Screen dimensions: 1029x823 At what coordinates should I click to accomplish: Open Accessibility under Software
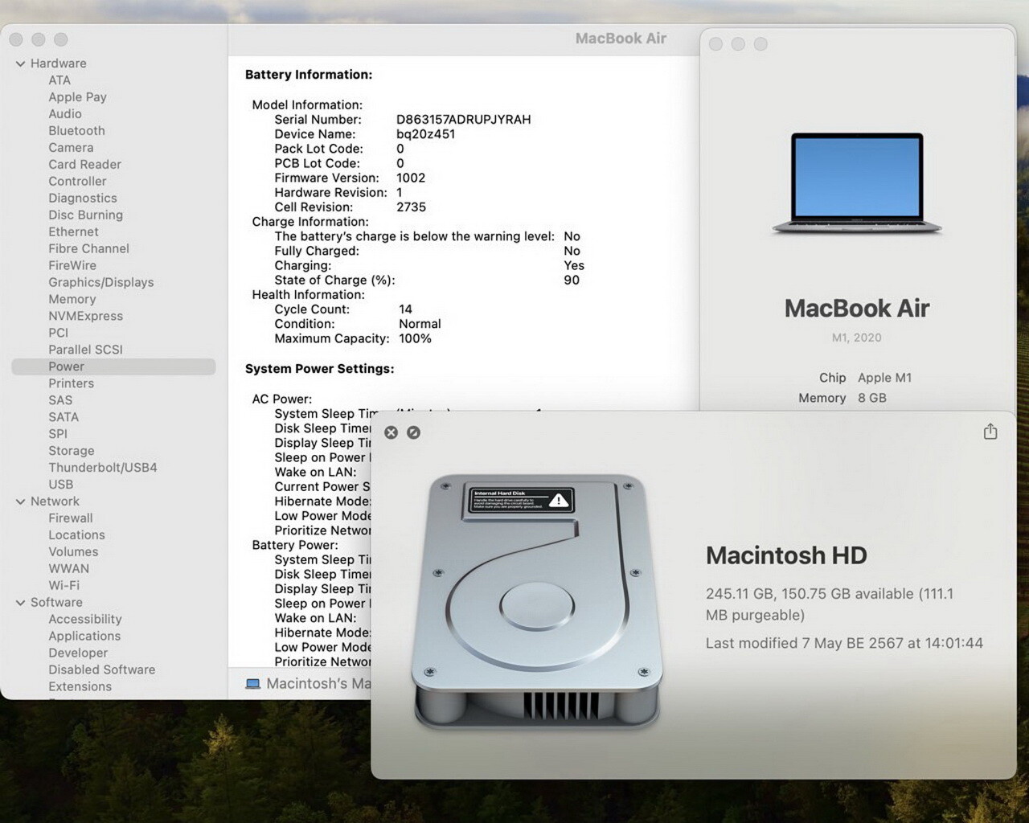click(85, 620)
